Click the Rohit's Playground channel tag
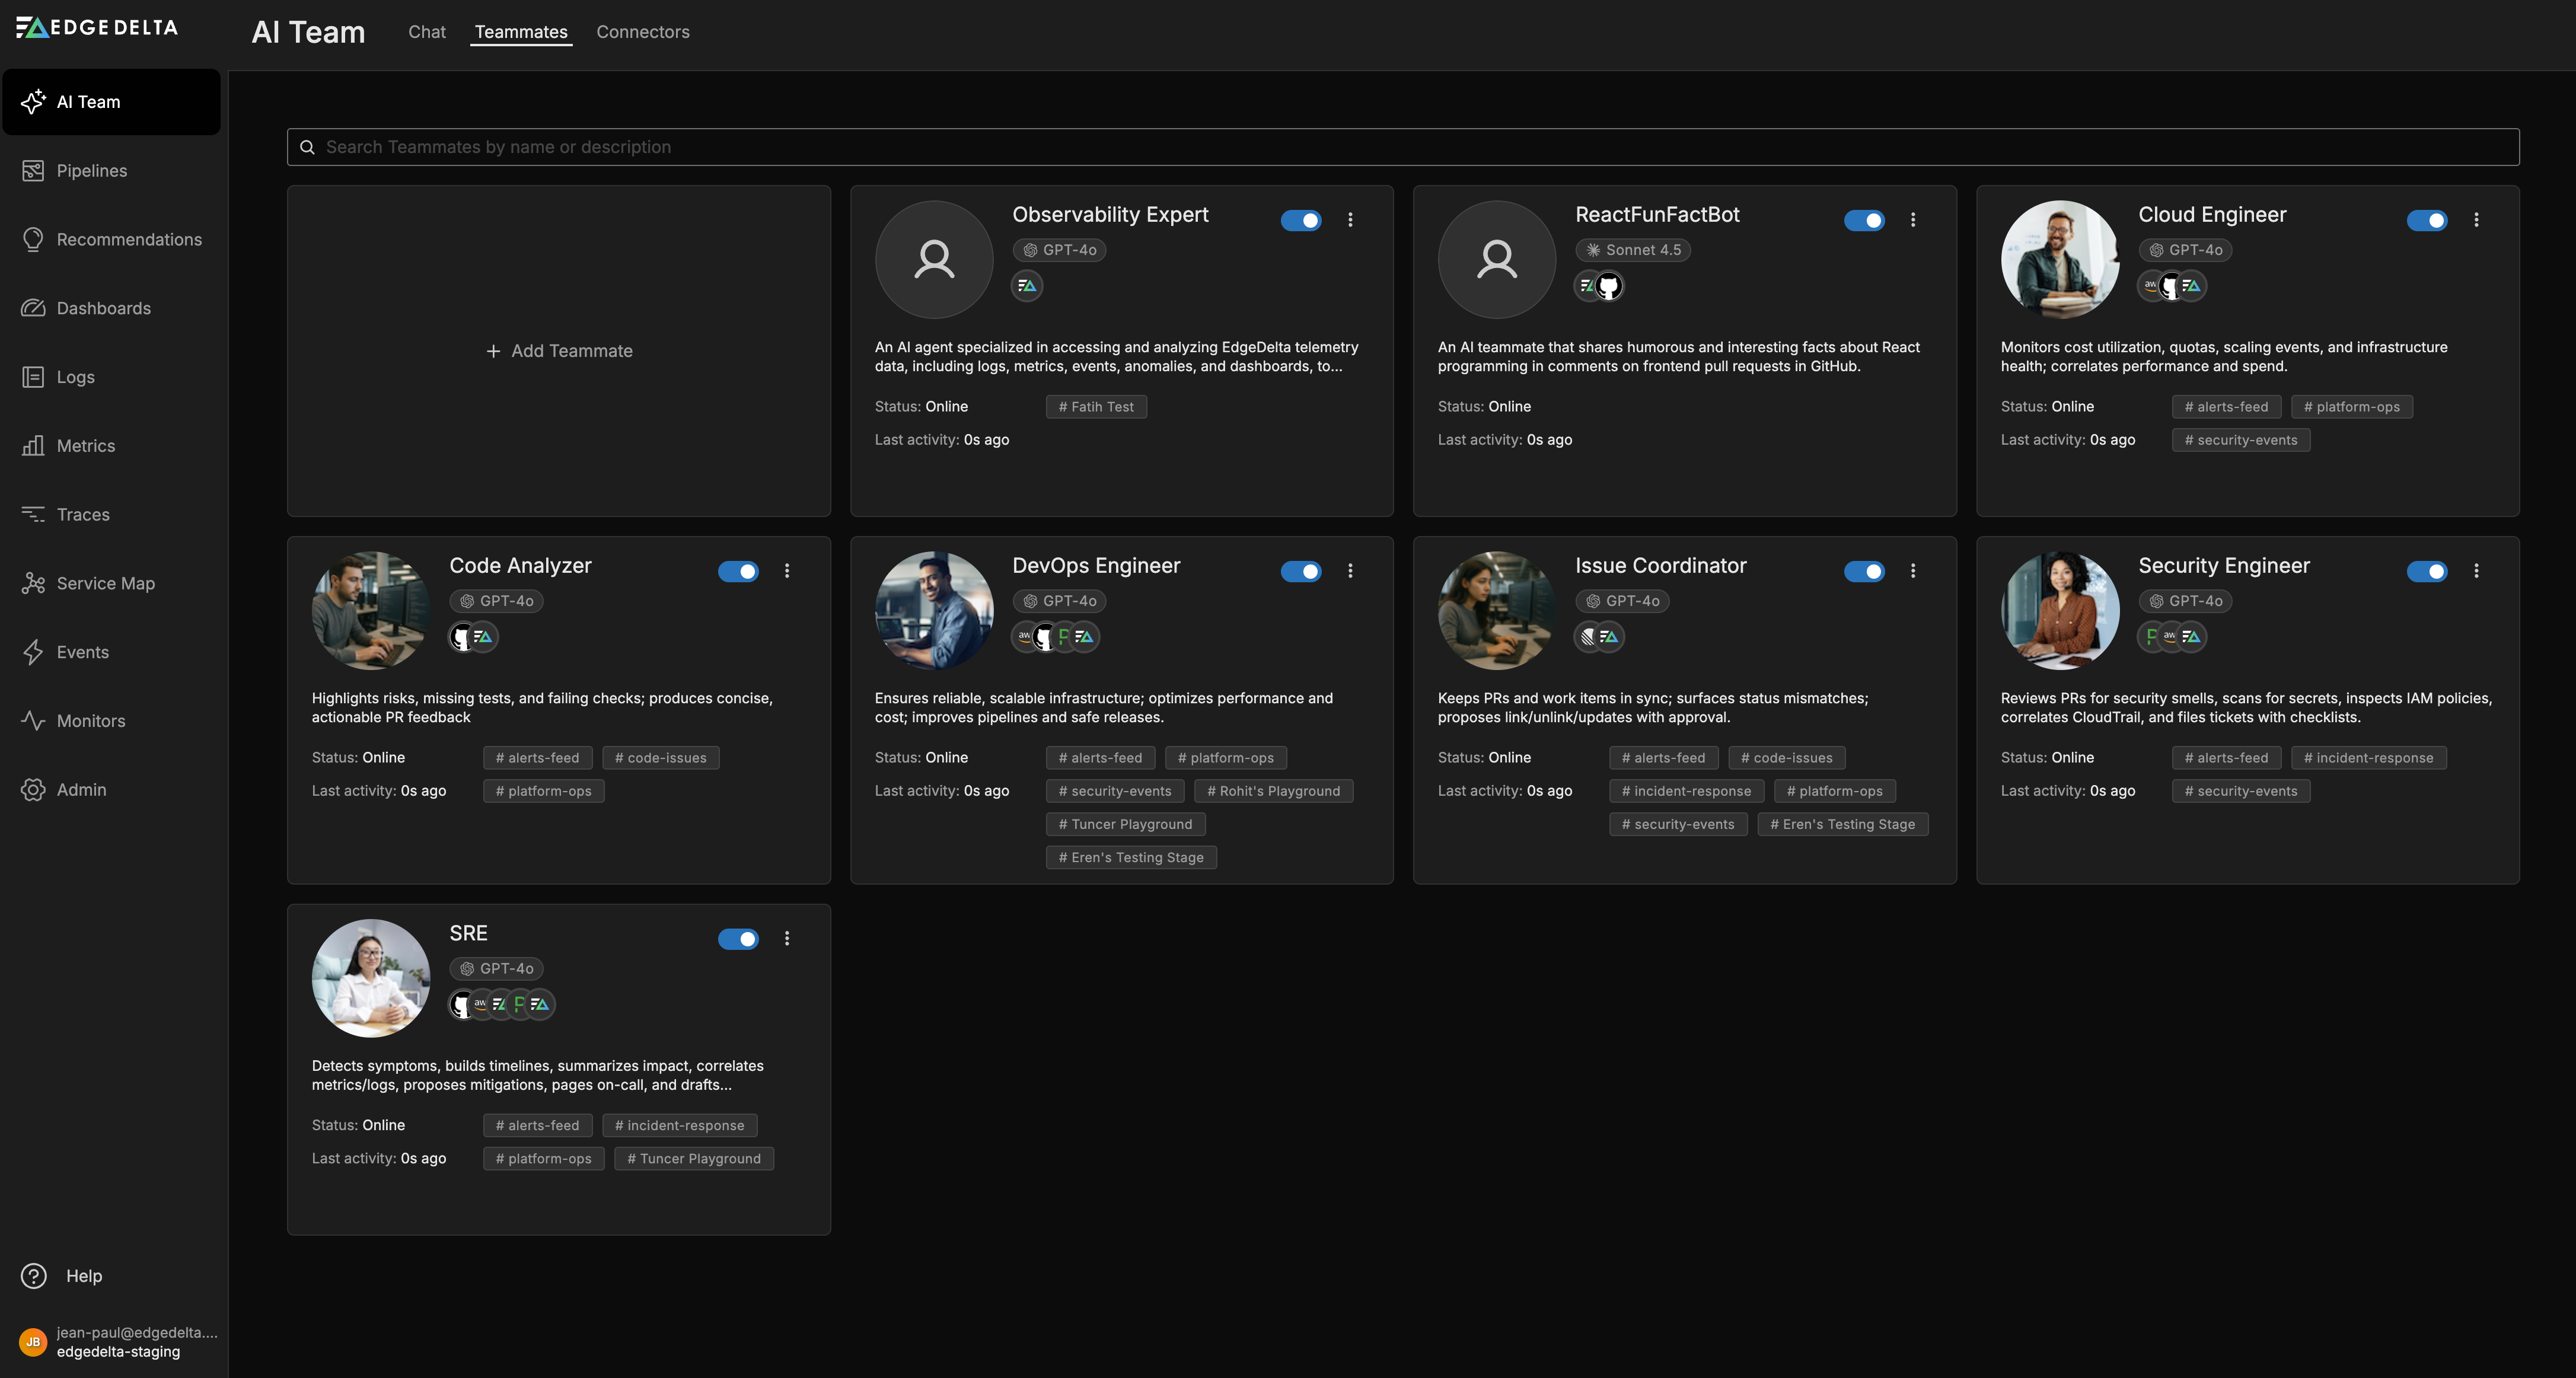Image resolution: width=2576 pixels, height=1378 pixels. (1273, 791)
